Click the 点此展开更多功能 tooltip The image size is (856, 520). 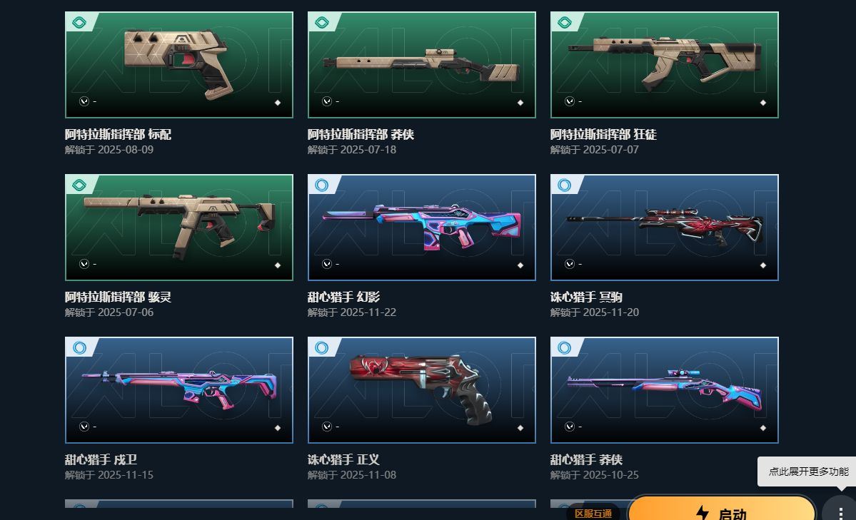(x=808, y=471)
